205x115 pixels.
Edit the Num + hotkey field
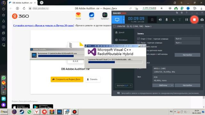(187, 43)
